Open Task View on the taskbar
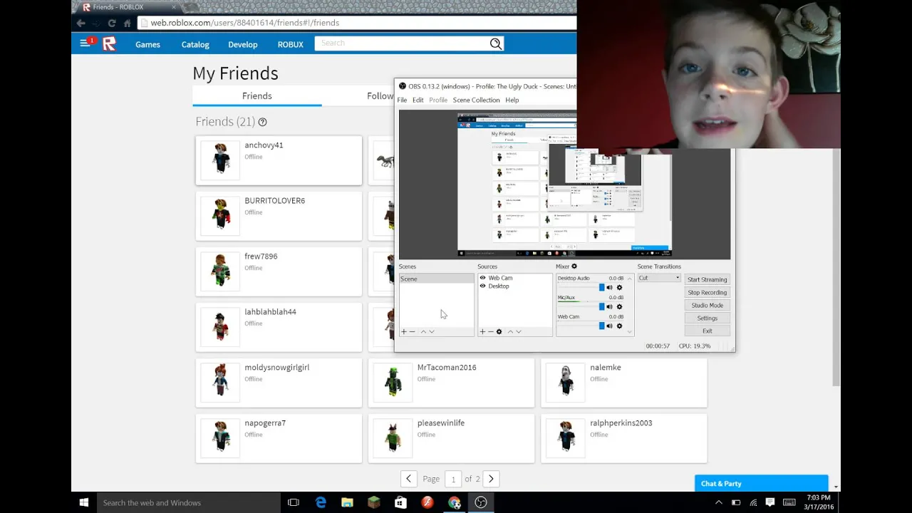The width and height of the screenshot is (912, 513). click(x=293, y=502)
